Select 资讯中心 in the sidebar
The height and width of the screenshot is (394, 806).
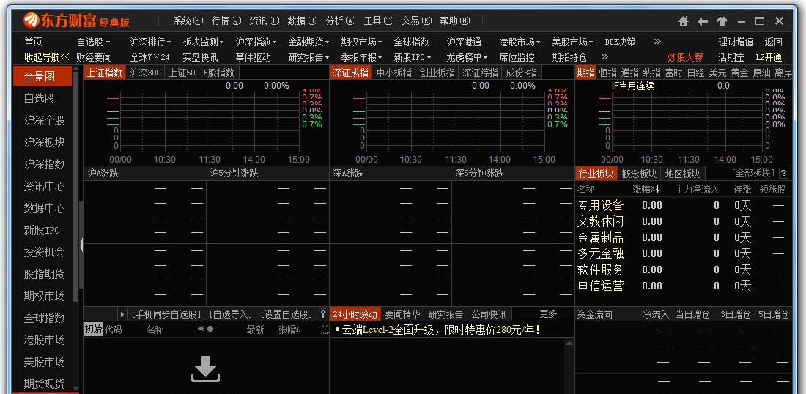[x=44, y=186]
